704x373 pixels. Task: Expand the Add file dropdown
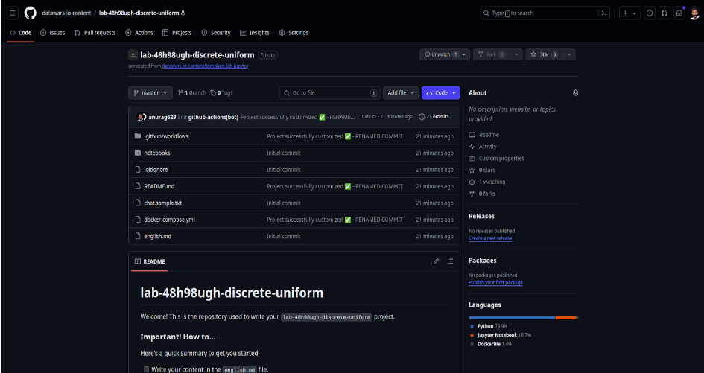click(x=401, y=93)
